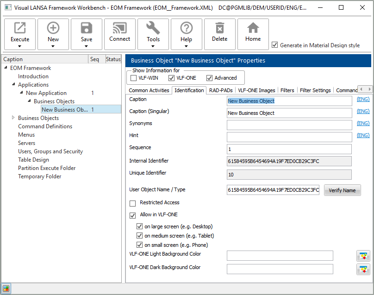Click the New plus-circle icon

coord(53,28)
